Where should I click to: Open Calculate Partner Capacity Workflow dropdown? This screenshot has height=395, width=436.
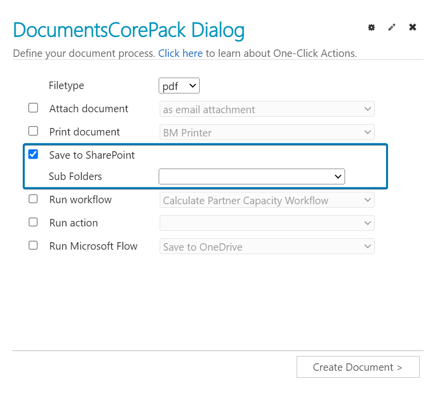tap(267, 200)
